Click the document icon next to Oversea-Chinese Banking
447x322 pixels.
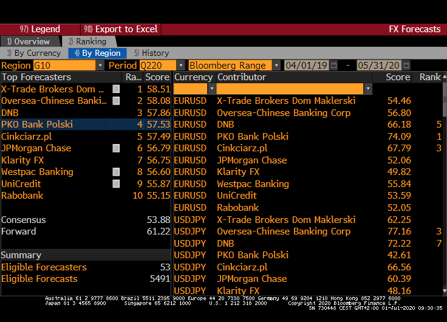[x=116, y=101]
